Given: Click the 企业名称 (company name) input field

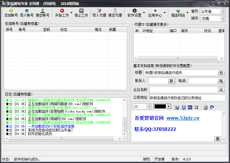Looking at the screenshot, I should 183,90.
